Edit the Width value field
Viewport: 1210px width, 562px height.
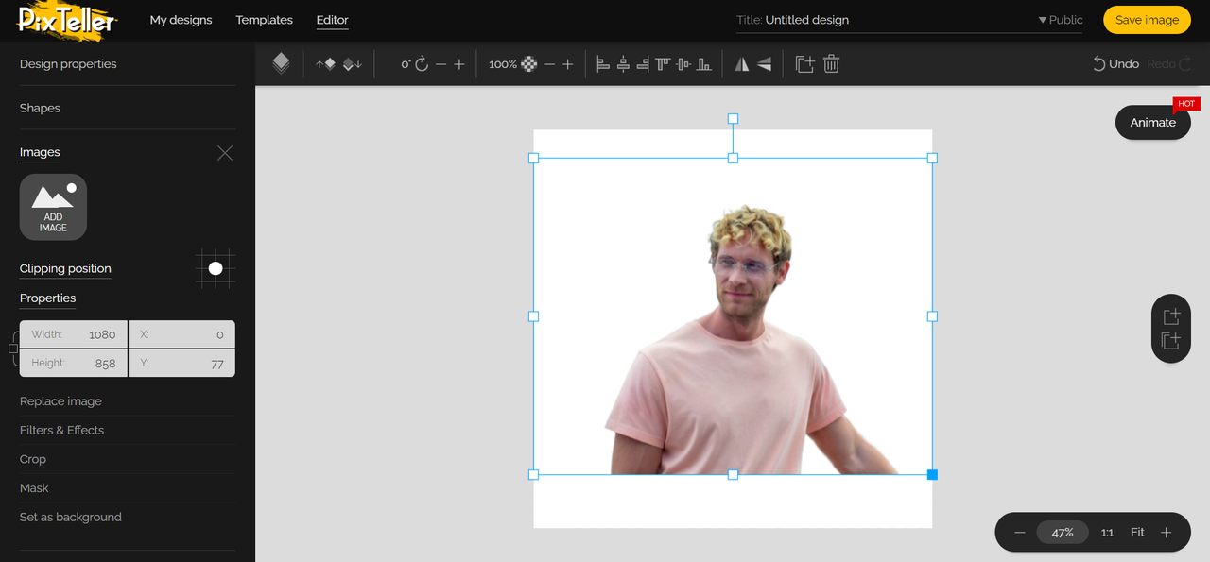[x=74, y=334]
